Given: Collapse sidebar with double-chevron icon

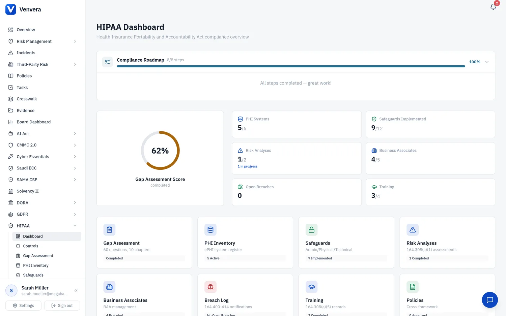Looking at the screenshot, I should click(76, 290).
